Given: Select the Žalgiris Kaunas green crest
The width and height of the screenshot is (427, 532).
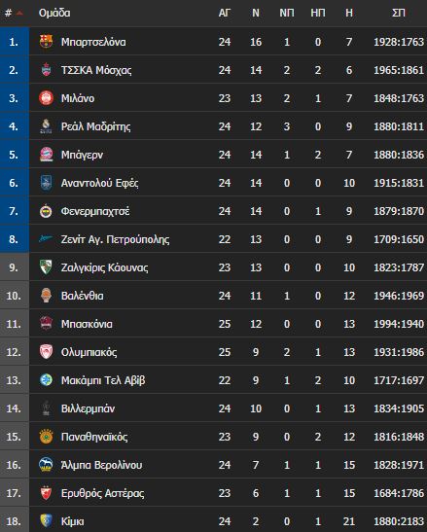Looking at the screenshot, I should (46, 267).
